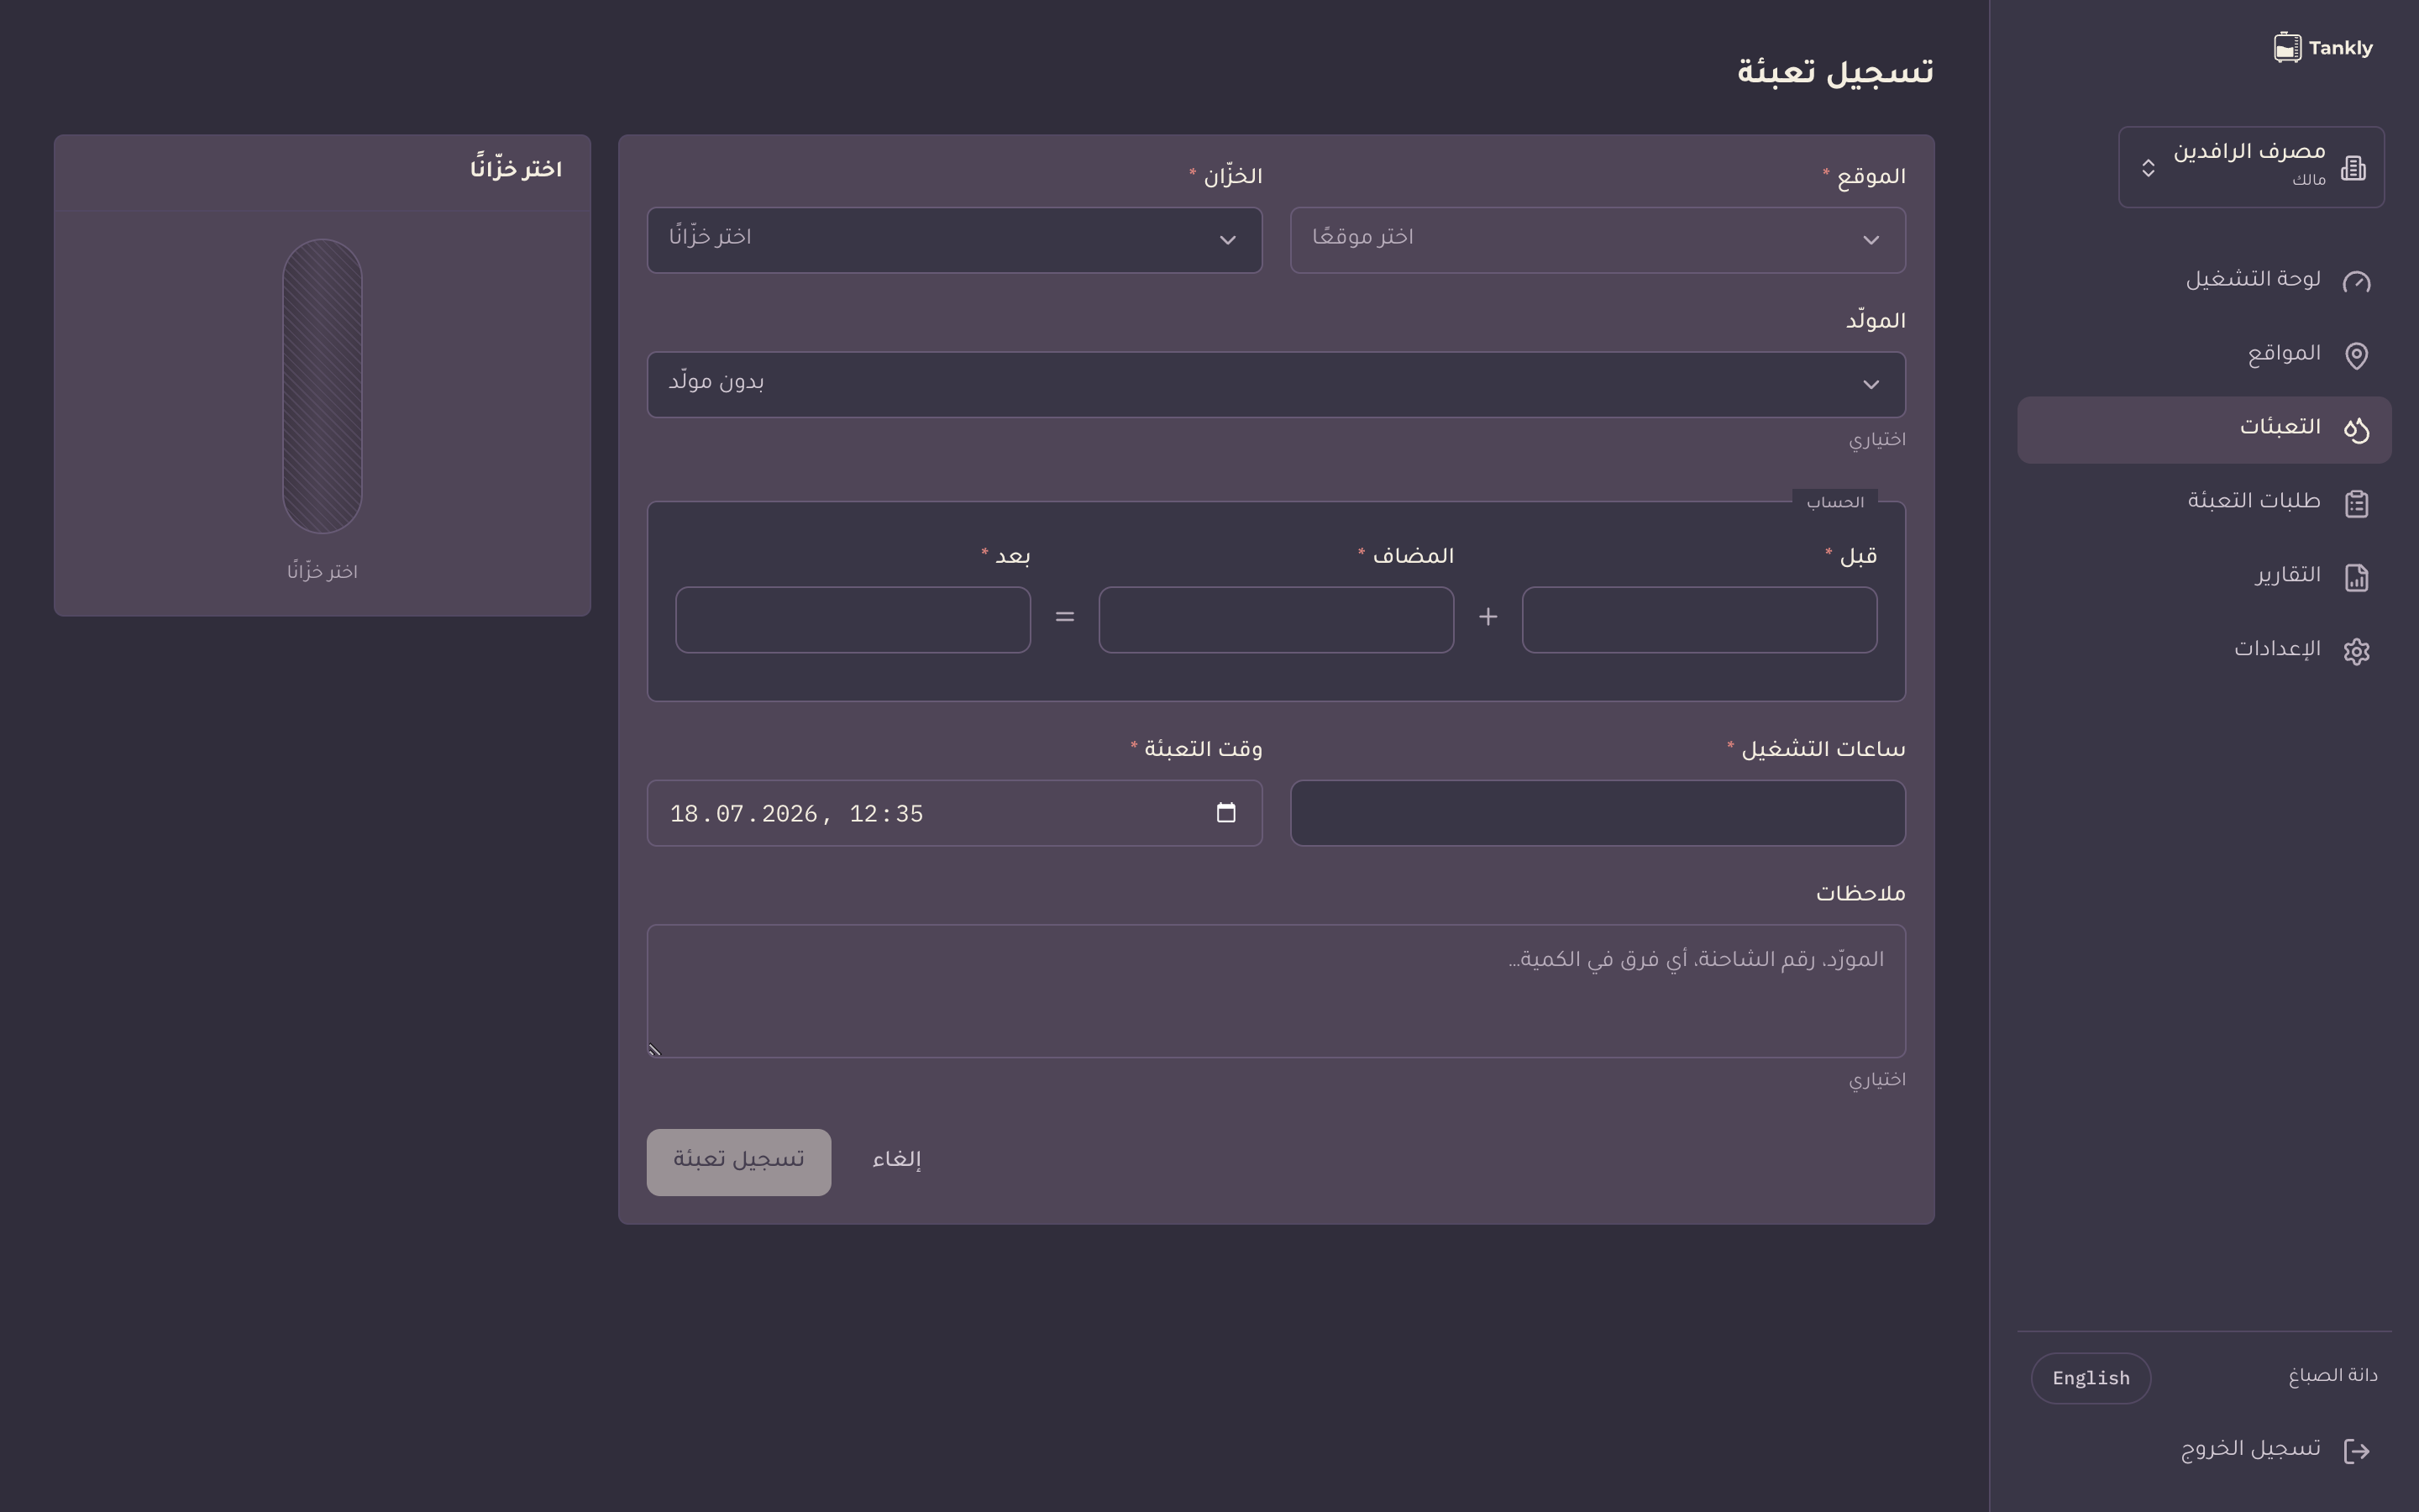Click chevron arrow of المولّد select
The image size is (2419, 1512).
[x=1871, y=385]
